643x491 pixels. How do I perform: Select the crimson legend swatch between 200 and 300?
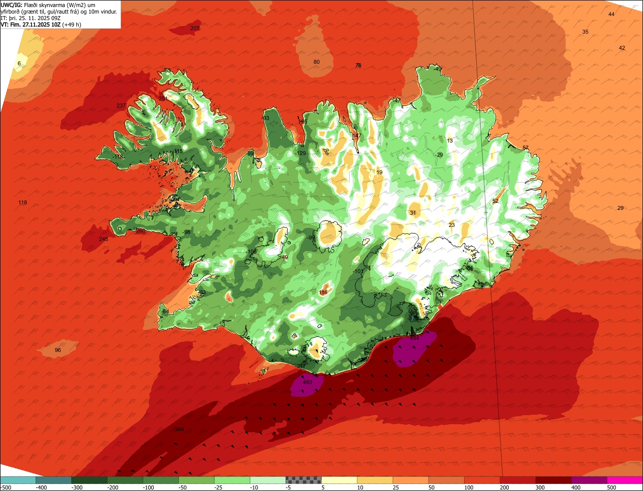click(518, 480)
